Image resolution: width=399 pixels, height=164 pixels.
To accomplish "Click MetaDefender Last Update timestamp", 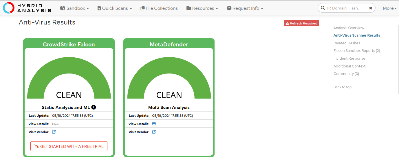I will click(x=173, y=116).
